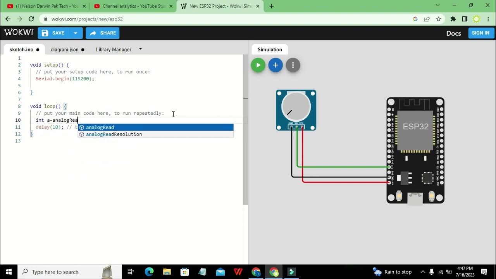Click the editor vertical scrollbar
Screen dimensions: 496x279
point(245,130)
